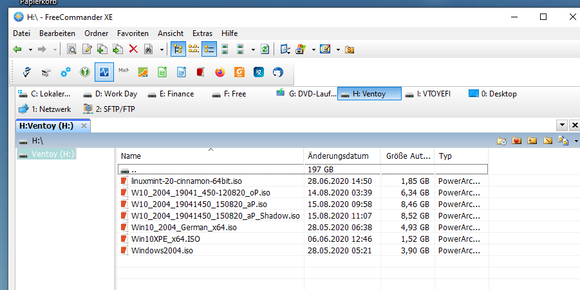
Task: Close the H:Ventoy (H:) tab
Action: click(x=84, y=125)
